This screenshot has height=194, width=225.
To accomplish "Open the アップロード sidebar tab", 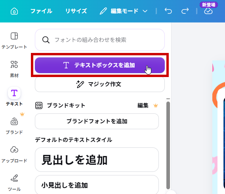I will coord(14,154).
